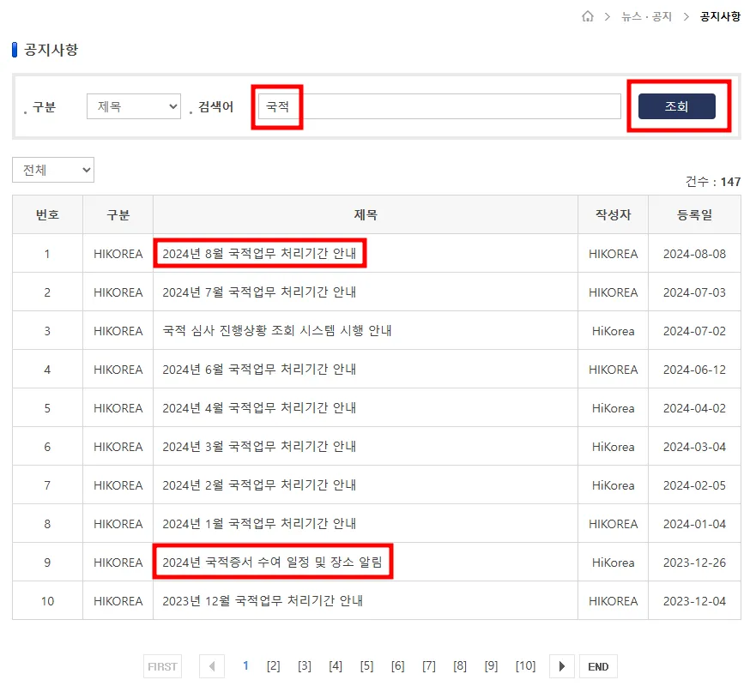Open notice 국적 심사 진행상황 조회 시스템

point(277,331)
